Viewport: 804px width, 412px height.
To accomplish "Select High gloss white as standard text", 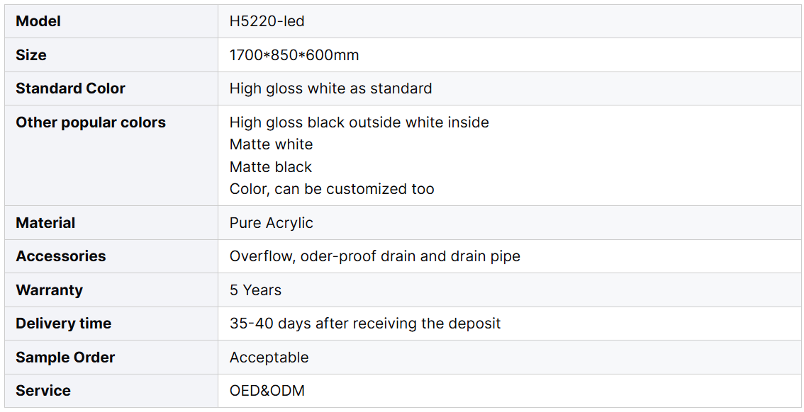I will tap(330, 88).
